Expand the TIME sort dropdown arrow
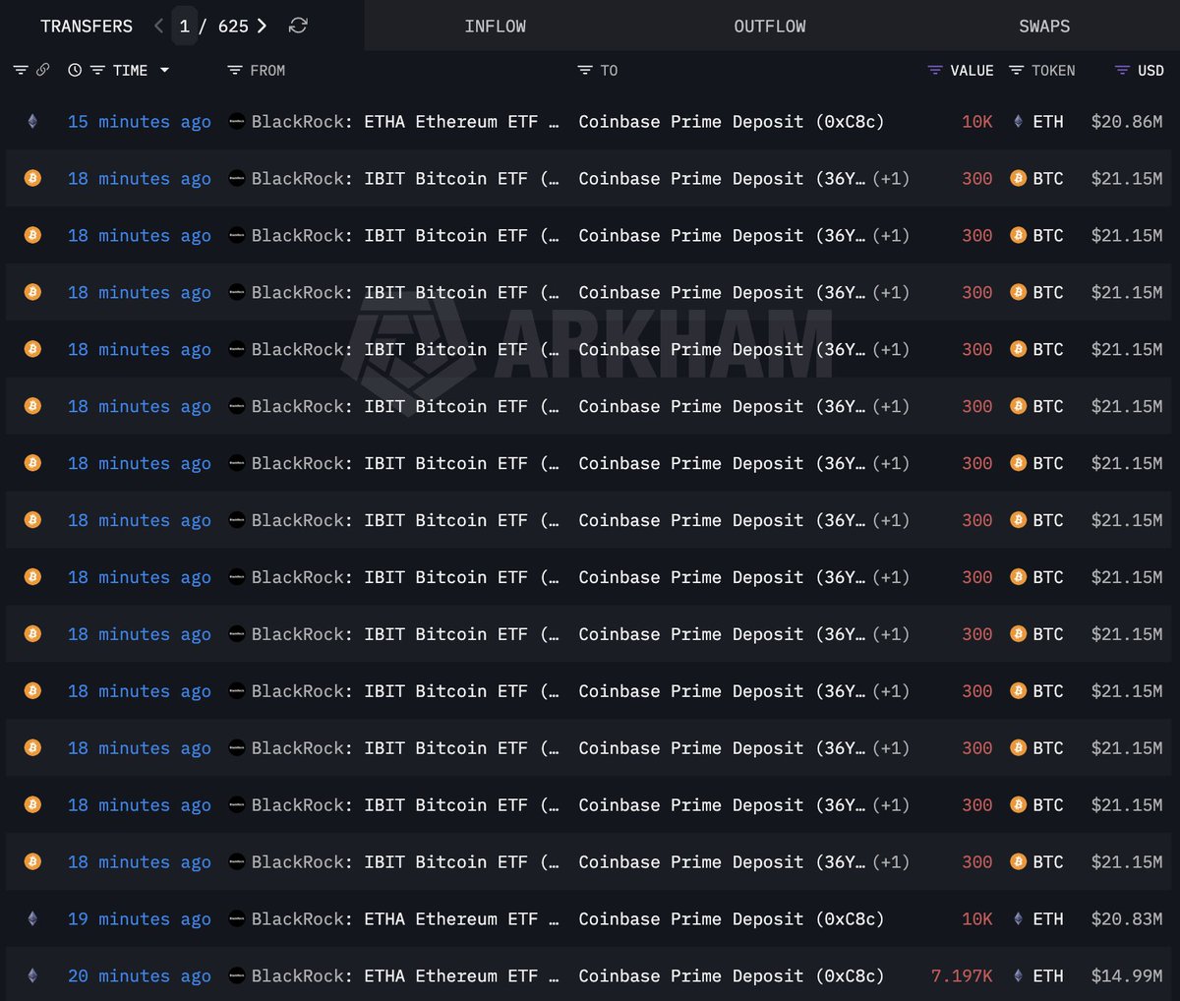The image size is (1180, 1001). point(164,70)
